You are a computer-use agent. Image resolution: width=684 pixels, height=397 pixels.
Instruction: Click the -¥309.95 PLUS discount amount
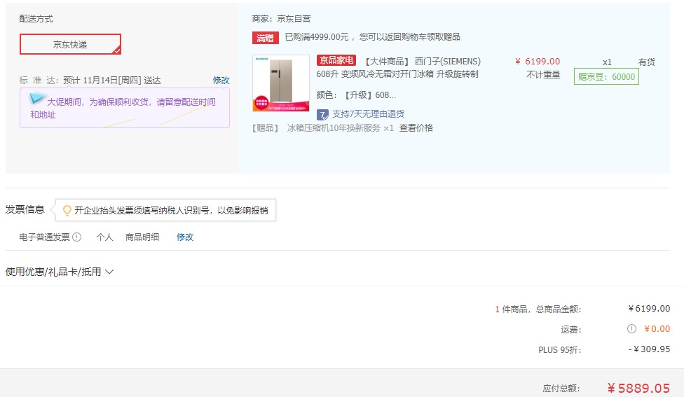pyautogui.click(x=649, y=349)
